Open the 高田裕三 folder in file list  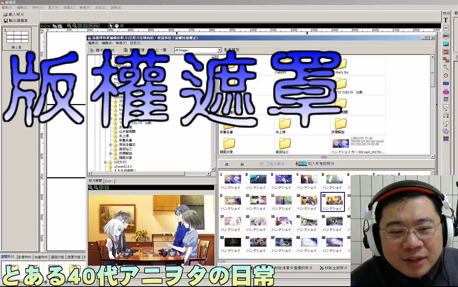tap(284, 146)
